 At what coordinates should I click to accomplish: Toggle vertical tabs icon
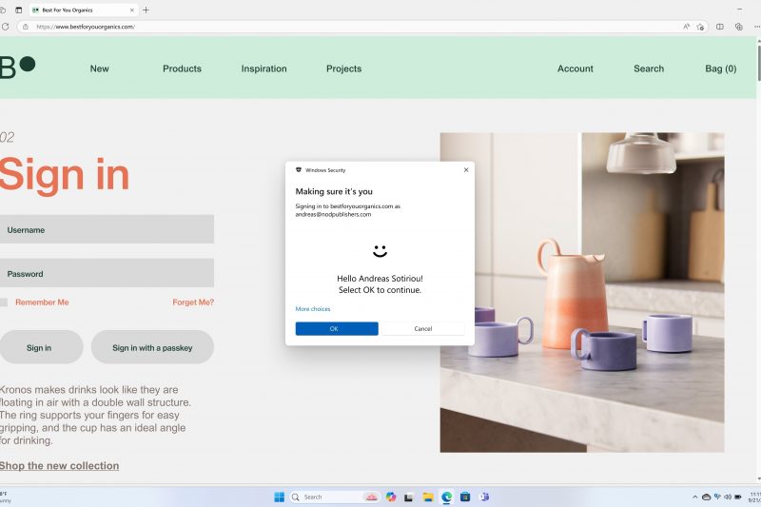pos(18,10)
